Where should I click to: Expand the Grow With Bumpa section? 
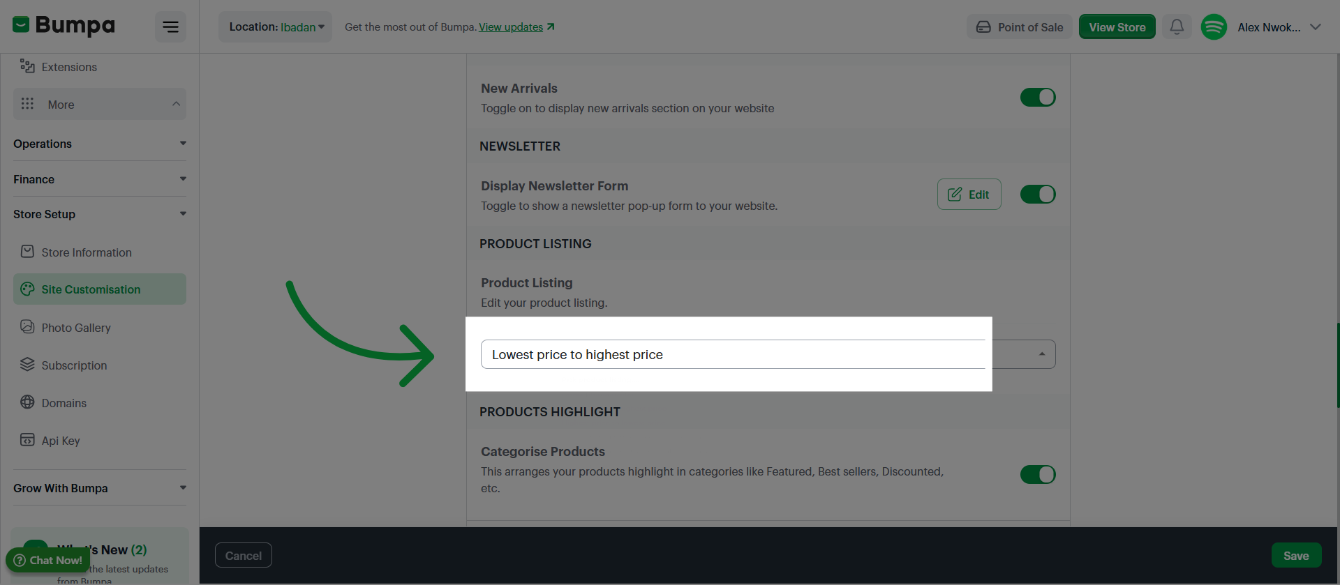click(x=100, y=488)
